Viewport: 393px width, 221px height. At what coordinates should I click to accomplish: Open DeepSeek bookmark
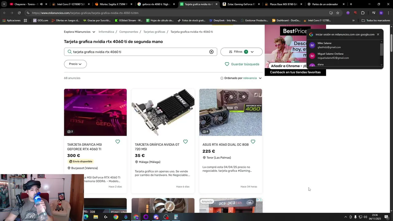click(223, 21)
